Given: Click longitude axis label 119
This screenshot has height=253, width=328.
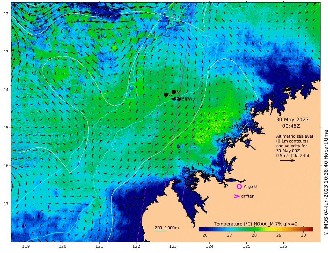Looking at the screenshot, I should [26, 247].
